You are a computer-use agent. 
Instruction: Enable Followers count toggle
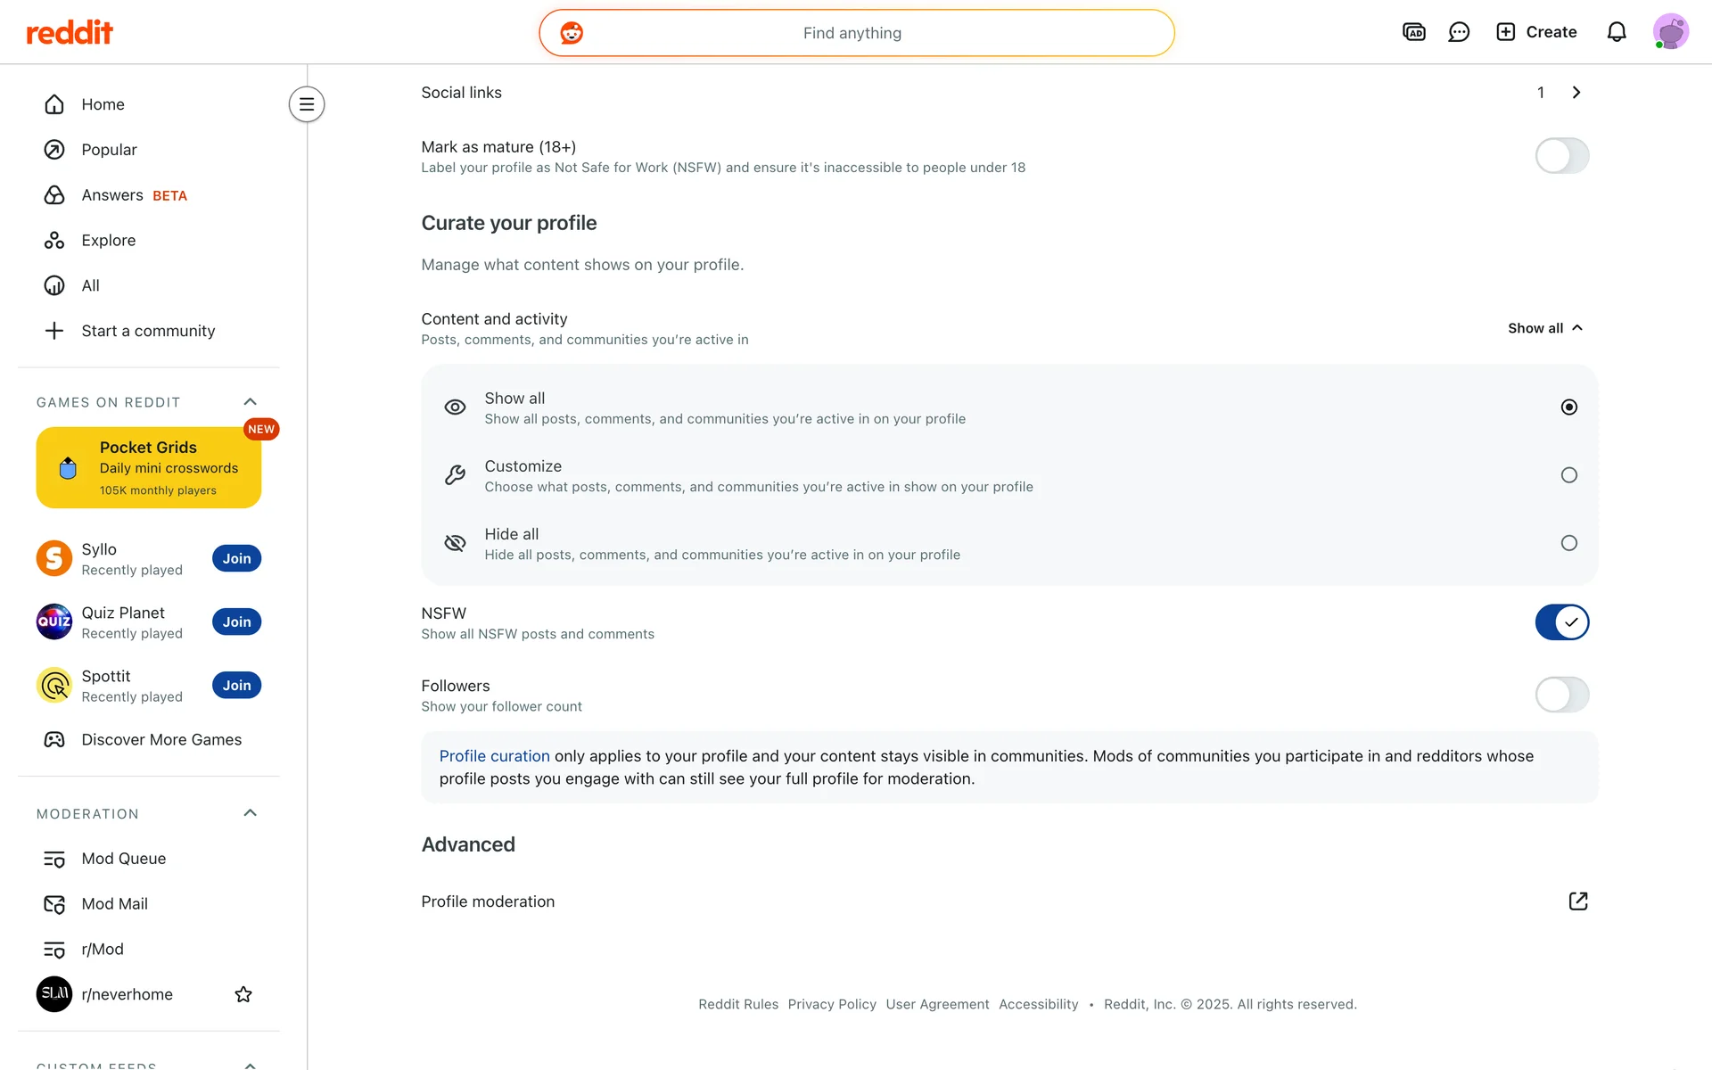click(1561, 695)
